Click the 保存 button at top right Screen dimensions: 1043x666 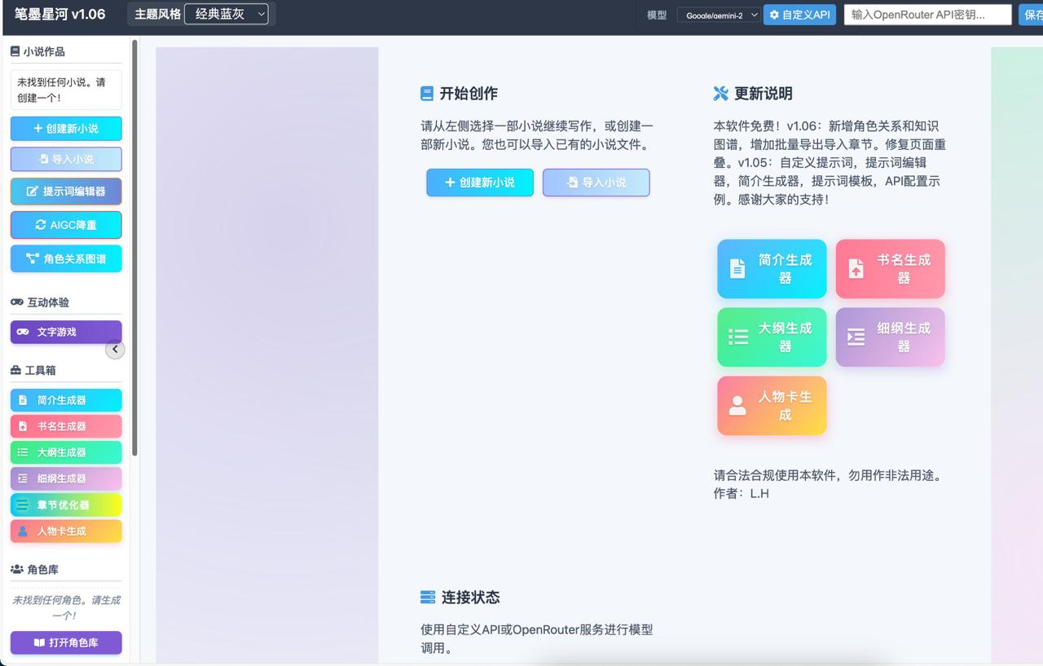point(1034,14)
